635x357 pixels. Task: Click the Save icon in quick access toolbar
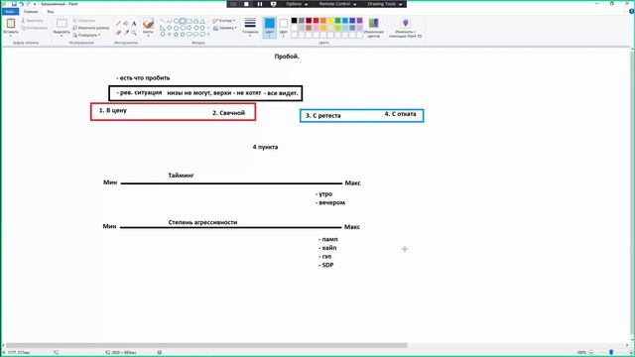14,4
